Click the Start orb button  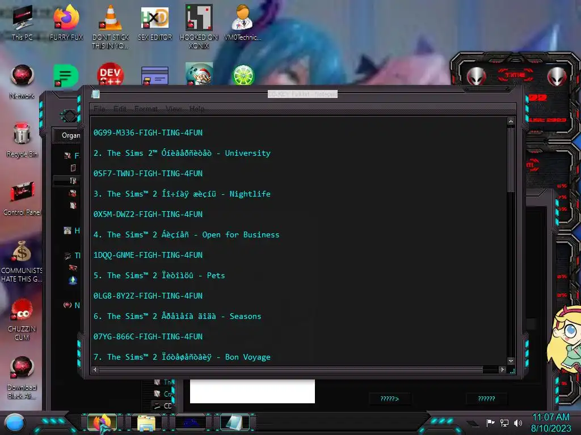point(15,424)
